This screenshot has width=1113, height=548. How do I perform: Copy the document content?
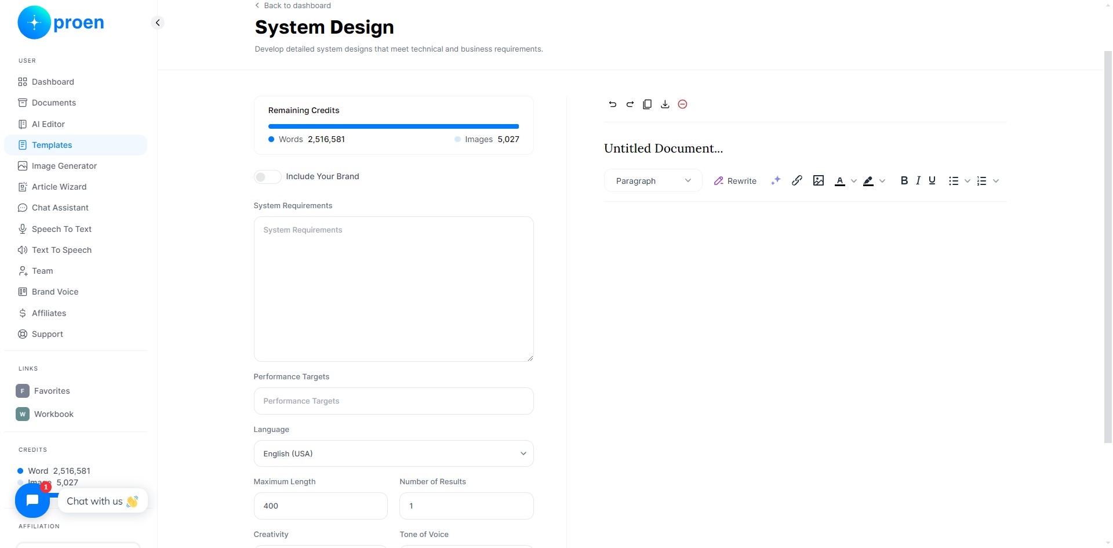click(648, 104)
